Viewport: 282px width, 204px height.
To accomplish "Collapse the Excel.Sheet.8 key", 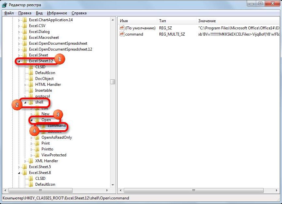I will tap(19, 173).
